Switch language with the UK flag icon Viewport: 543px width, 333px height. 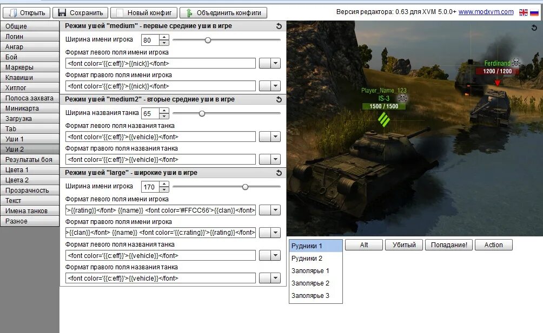click(x=524, y=12)
